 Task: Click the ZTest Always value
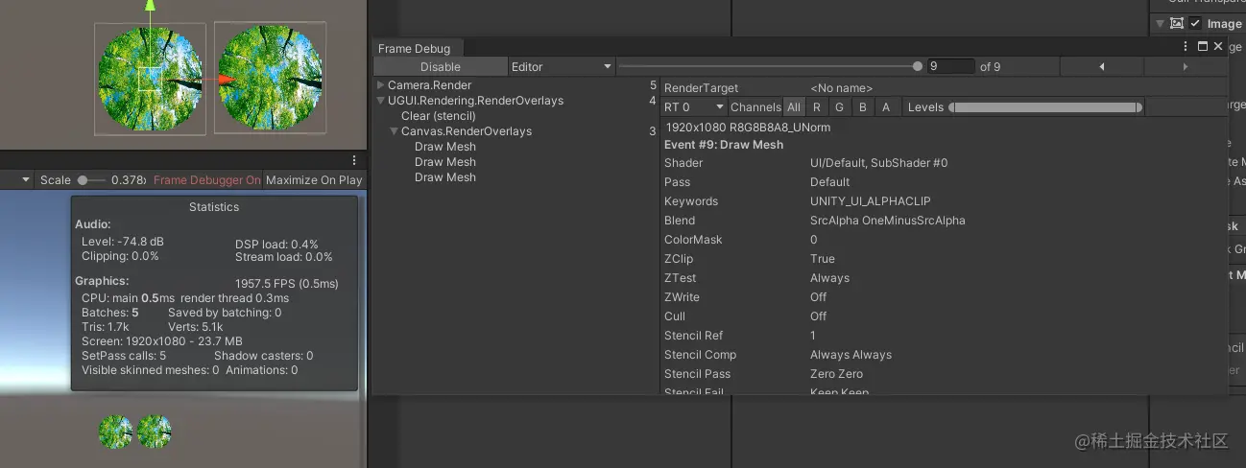tap(830, 278)
